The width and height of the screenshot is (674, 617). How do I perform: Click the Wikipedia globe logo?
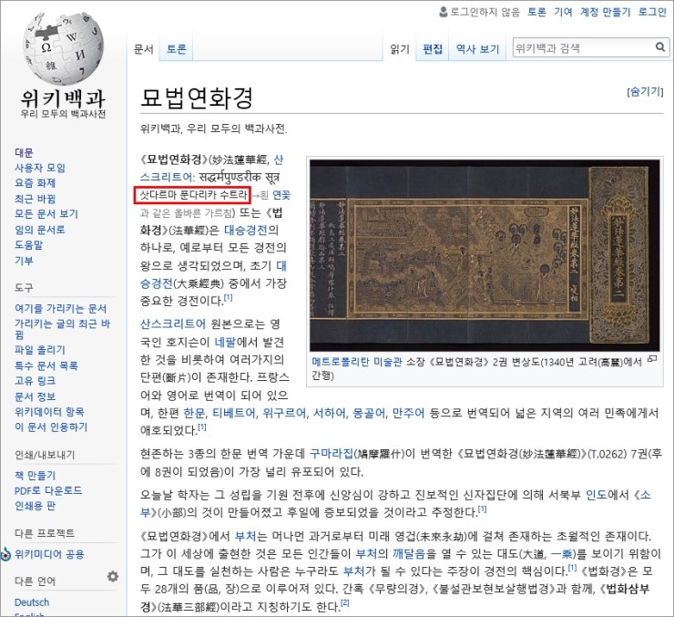tap(63, 48)
